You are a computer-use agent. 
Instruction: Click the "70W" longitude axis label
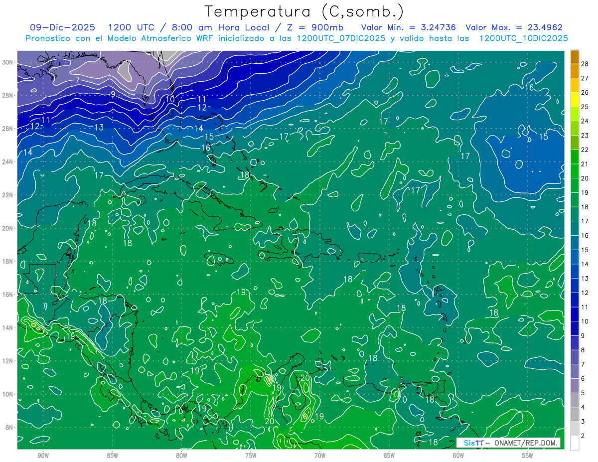320,455
